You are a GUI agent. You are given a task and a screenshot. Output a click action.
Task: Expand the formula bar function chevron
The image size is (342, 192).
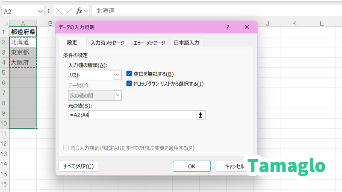pyautogui.click(x=86, y=11)
